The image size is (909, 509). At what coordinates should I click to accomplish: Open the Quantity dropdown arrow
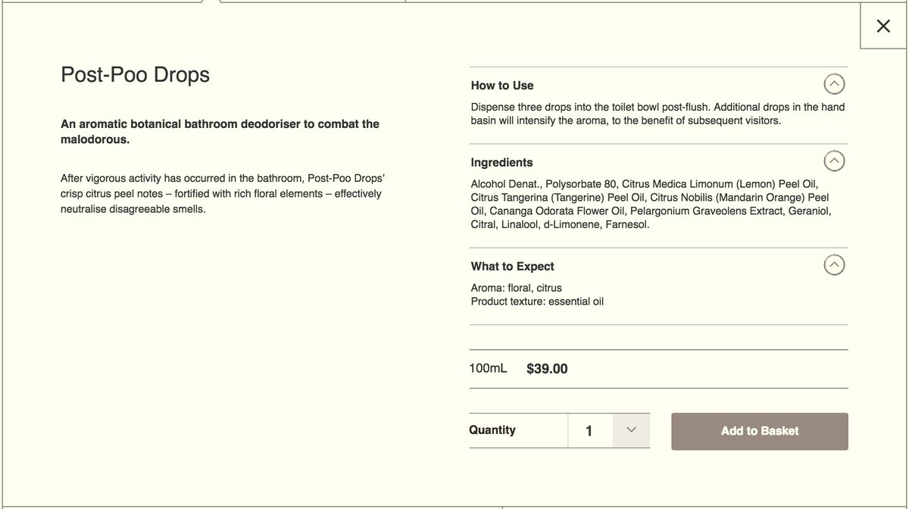[631, 430]
